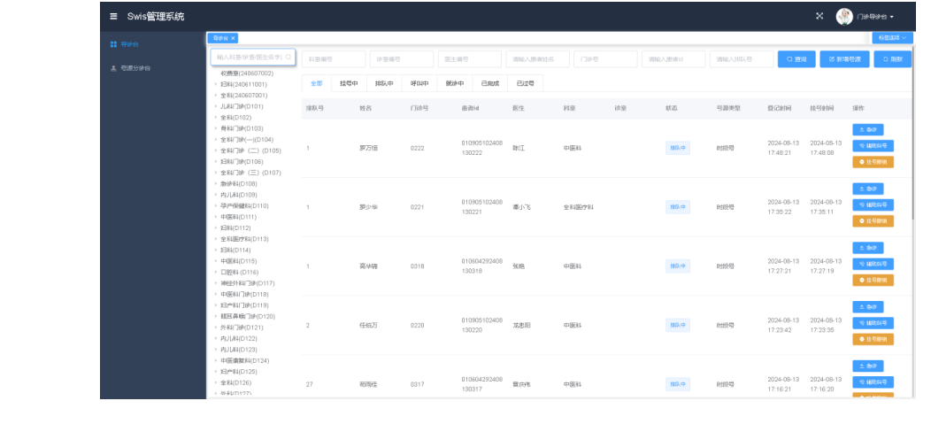Switch to the 已过号 tab
Screen dimensions: 931x424
pyautogui.click(x=525, y=83)
